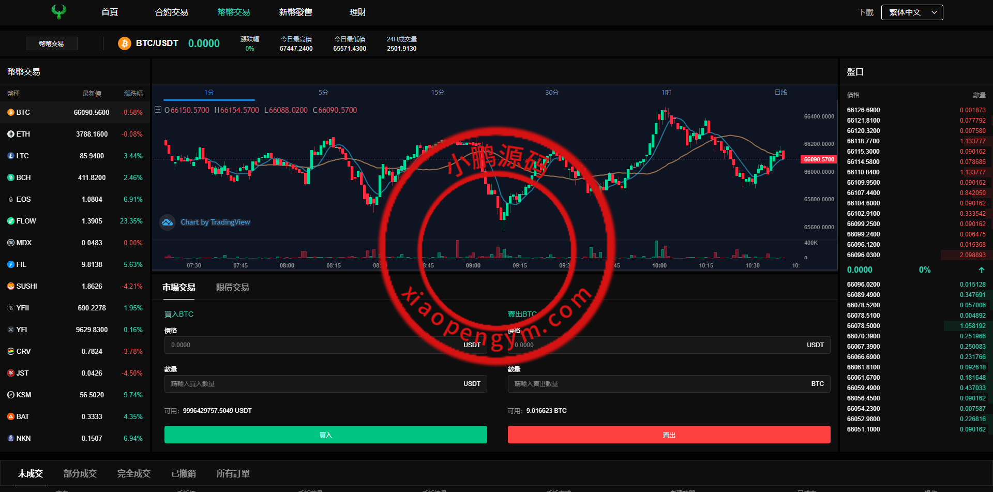Open the 繁体中文 language dropdown
Image resolution: width=993 pixels, height=492 pixels.
(912, 12)
